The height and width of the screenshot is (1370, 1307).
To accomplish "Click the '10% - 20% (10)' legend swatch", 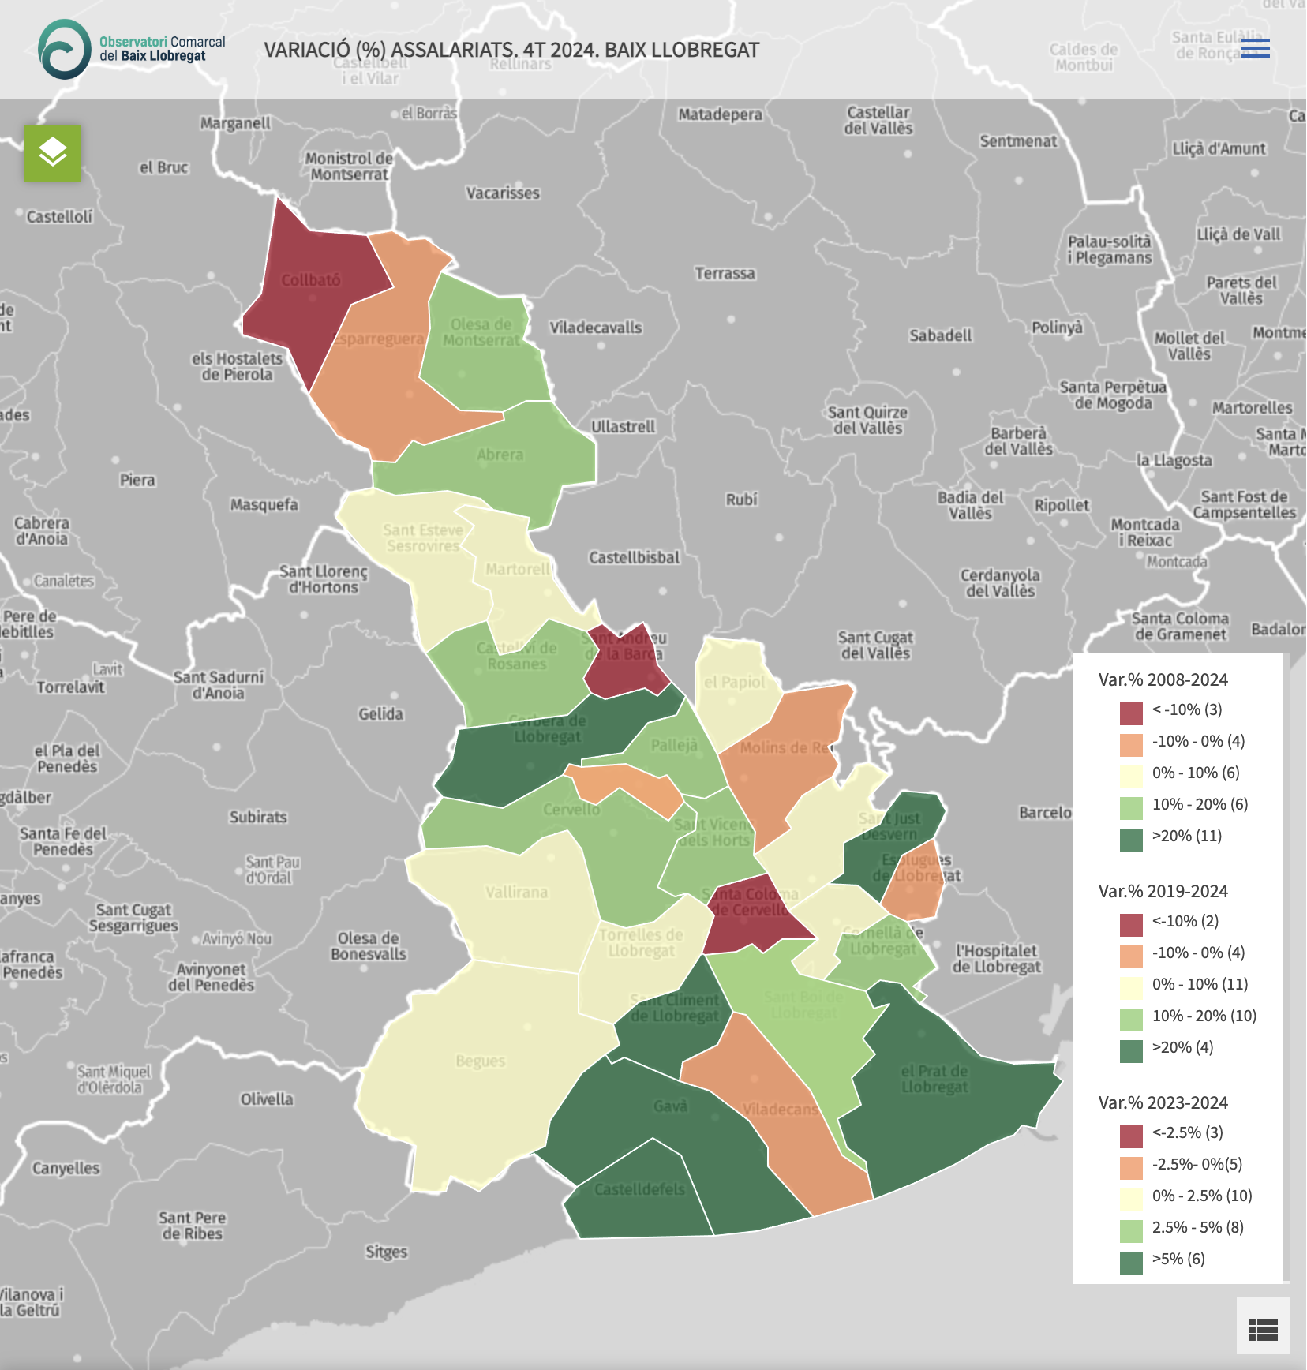I will pos(1131,1019).
